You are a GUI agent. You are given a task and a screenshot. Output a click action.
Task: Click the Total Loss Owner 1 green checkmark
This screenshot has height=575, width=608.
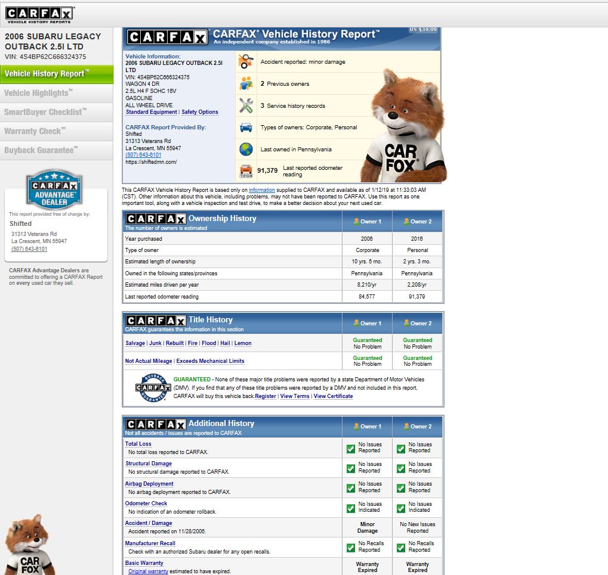pyautogui.click(x=351, y=449)
